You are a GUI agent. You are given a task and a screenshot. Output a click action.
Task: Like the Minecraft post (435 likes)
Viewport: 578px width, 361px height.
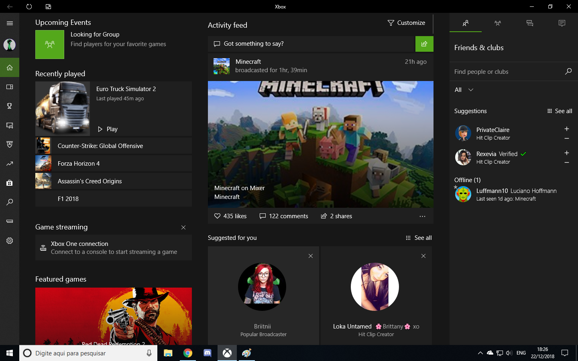pyautogui.click(x=230, y=216)
